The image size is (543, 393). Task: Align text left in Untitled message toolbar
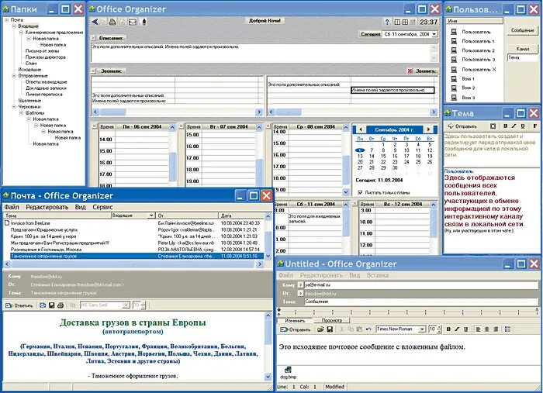point(479,329)
